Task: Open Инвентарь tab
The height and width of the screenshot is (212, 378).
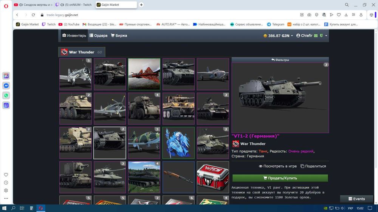Action: click(74, 35)
